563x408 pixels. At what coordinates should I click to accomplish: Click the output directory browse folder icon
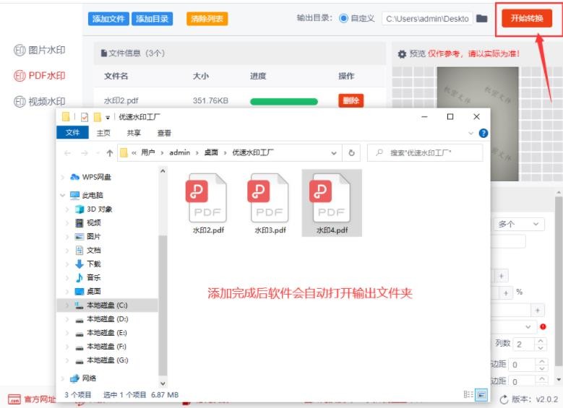point(482,19)
